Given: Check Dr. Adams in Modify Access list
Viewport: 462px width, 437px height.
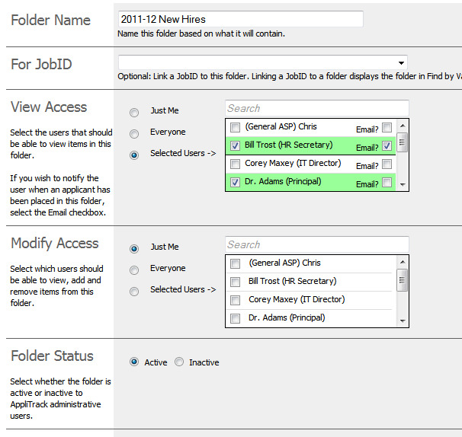Looking at the screenshot, I should [x=235, y=318].
